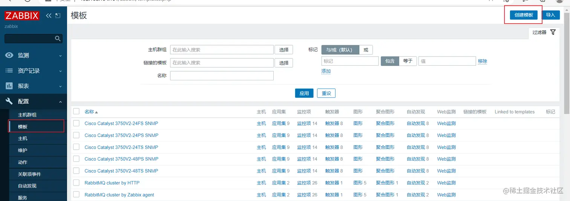570x201 pixels.
Task: Open 图形 5 for RabbitMQ cluster by HTTP
Action: click(x=358, y=183)
